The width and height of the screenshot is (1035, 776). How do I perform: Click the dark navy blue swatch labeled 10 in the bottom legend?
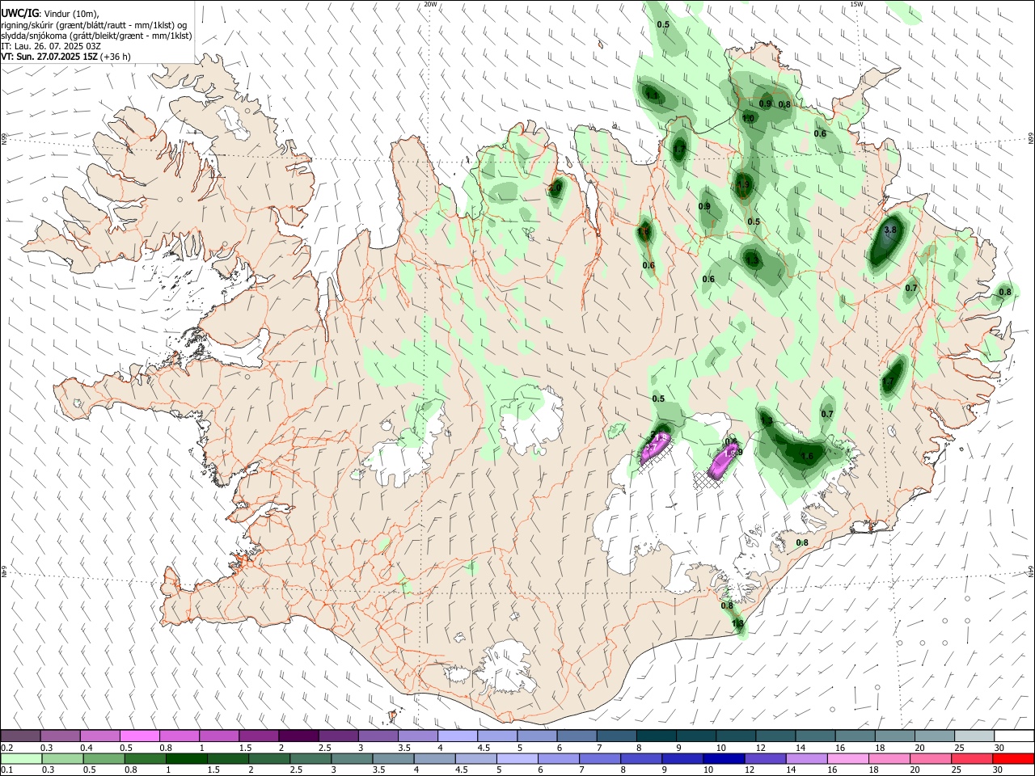pos(723,759)
